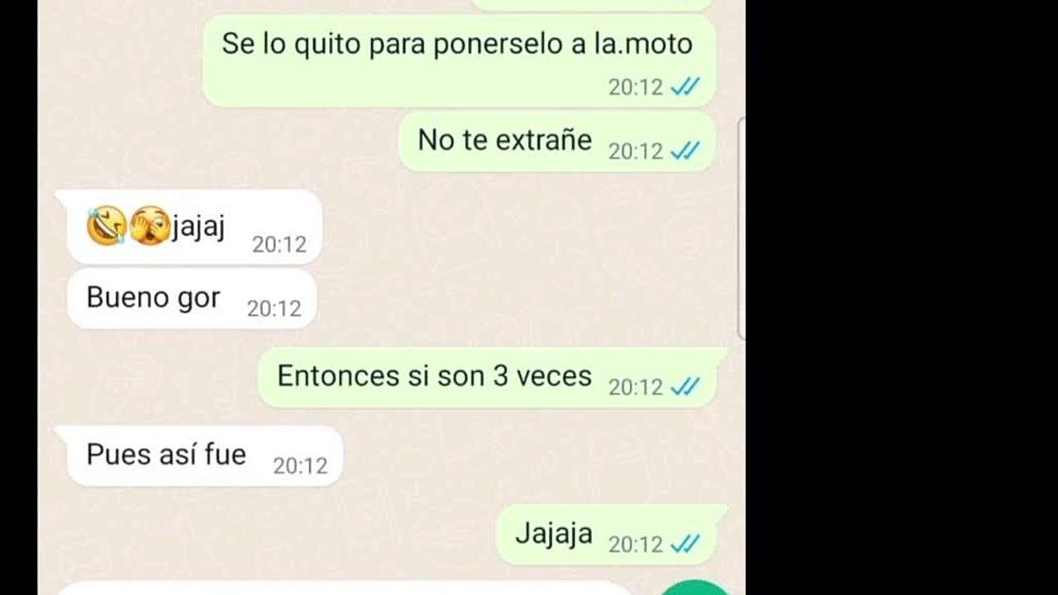The height and width of the screenshot is (595, 1058).
Task: Click the message input field at bottom
Action: click(343, 588)
